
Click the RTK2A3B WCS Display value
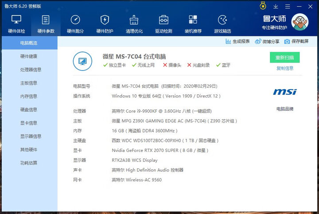click(x=135, y=160)
